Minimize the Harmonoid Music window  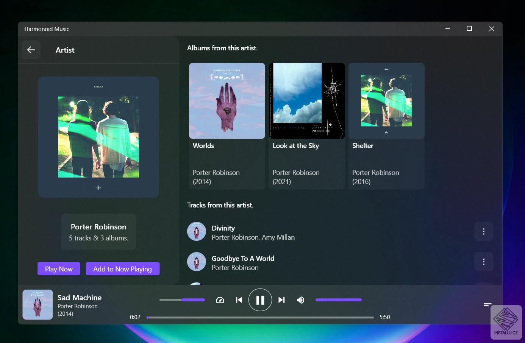448,29
